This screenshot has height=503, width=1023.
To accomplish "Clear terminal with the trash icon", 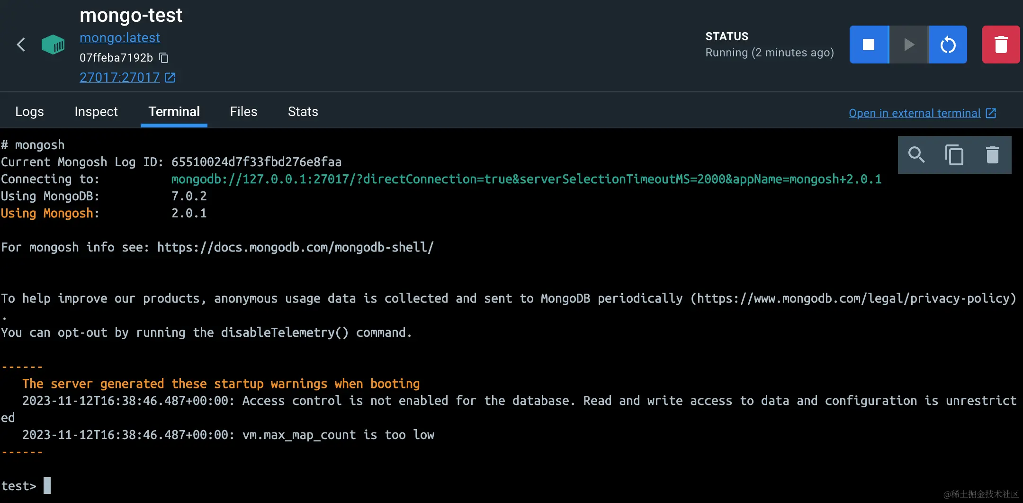I will point(992,155).
